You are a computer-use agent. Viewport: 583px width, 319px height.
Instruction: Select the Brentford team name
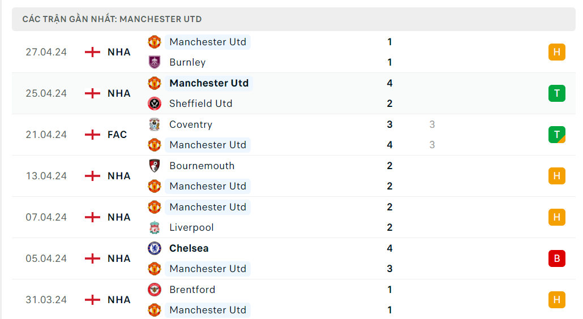[192, 290]
